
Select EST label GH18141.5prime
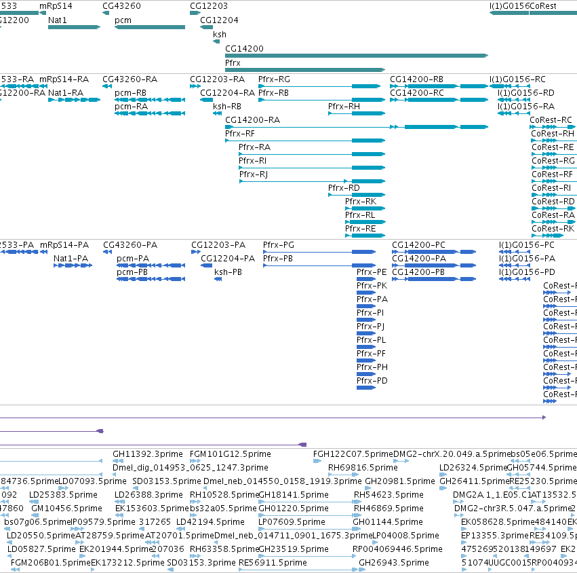pos(294,495)
